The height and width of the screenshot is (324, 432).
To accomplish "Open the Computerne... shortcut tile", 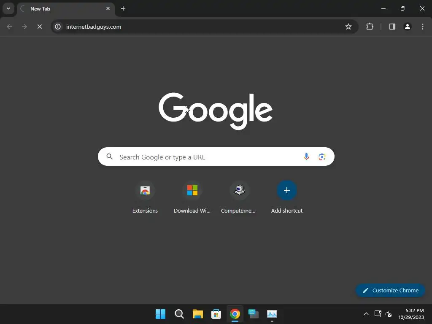I will [239, 197].
